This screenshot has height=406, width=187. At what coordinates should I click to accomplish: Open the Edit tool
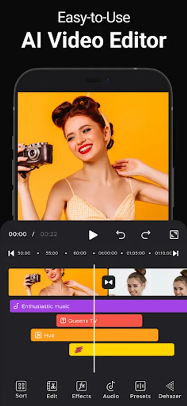point(52,389)
